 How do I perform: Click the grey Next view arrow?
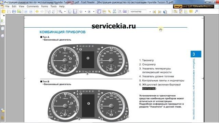tap(42, 11)
